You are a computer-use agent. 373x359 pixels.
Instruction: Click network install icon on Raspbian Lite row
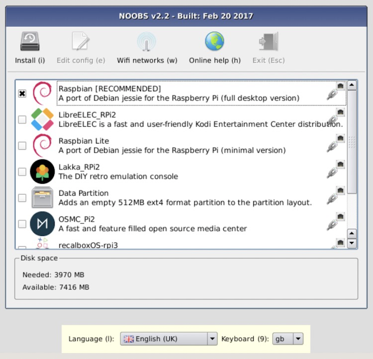click(335, 145)
